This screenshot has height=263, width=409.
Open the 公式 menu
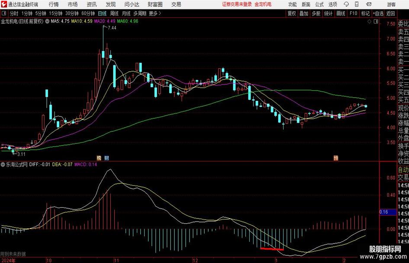319,4
